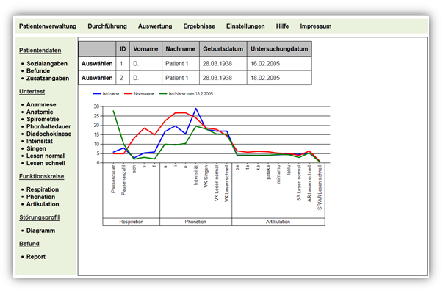Open the Patientenverwaltung menu
Viewport: 443px width, 290px height.
(48, 26)
